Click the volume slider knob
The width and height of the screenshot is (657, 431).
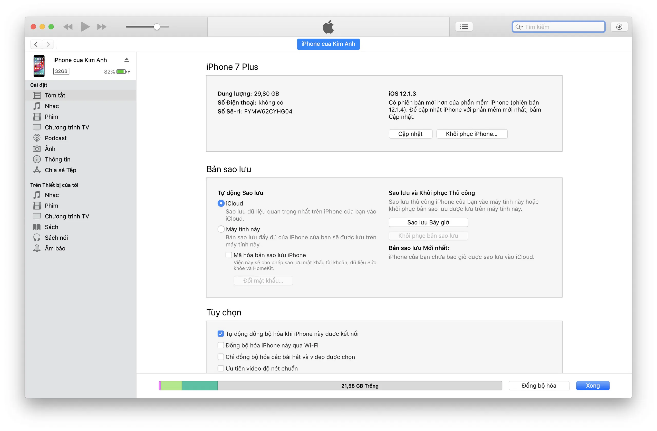pos(157,27)
